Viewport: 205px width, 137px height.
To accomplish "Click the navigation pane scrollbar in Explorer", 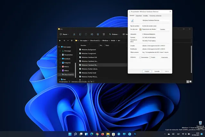I will (x=75, y=70).
